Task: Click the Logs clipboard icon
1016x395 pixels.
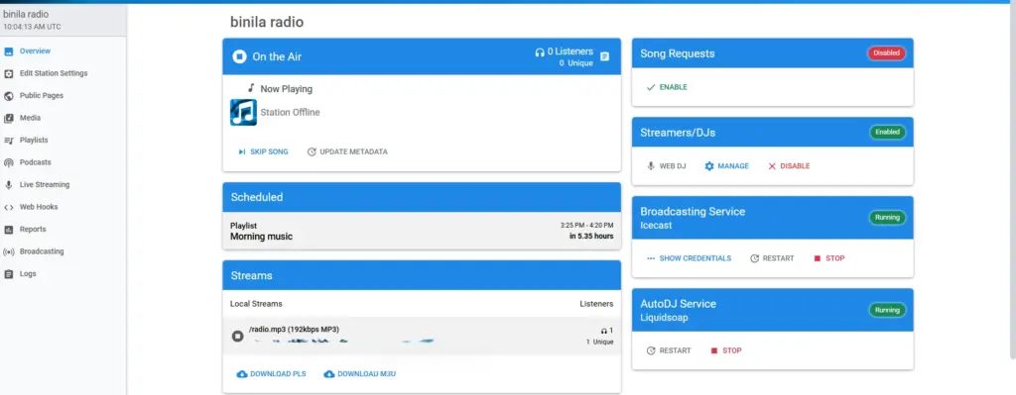Action: point(8,274)
